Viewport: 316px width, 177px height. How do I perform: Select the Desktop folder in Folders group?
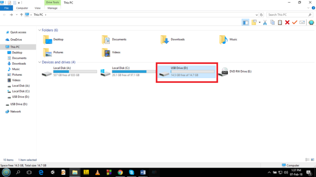(x=53, y=40)
